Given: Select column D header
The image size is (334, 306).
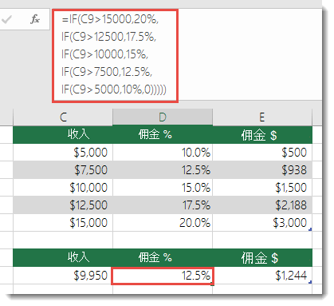Looking at the screenshot, I should tap(163, 117).
